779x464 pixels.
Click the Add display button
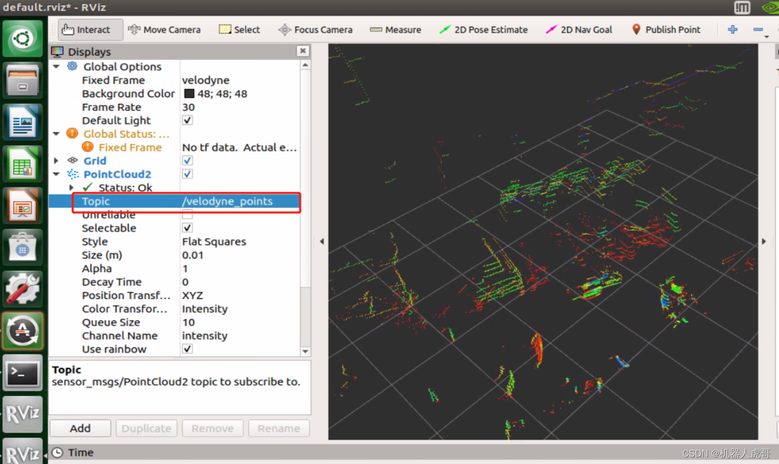click(x=80, y=428)
